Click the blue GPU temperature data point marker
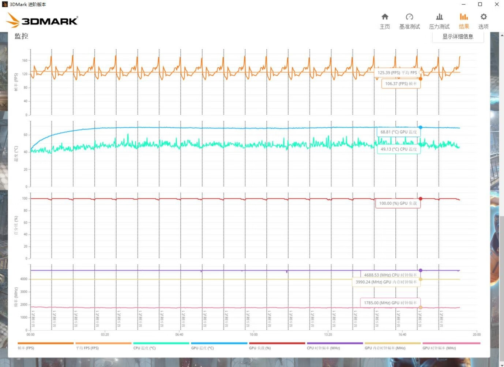 (x=421, y=127)
